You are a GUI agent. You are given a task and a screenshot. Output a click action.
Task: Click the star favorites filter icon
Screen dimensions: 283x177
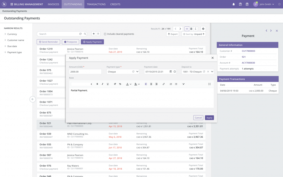[x=94, y=34]
